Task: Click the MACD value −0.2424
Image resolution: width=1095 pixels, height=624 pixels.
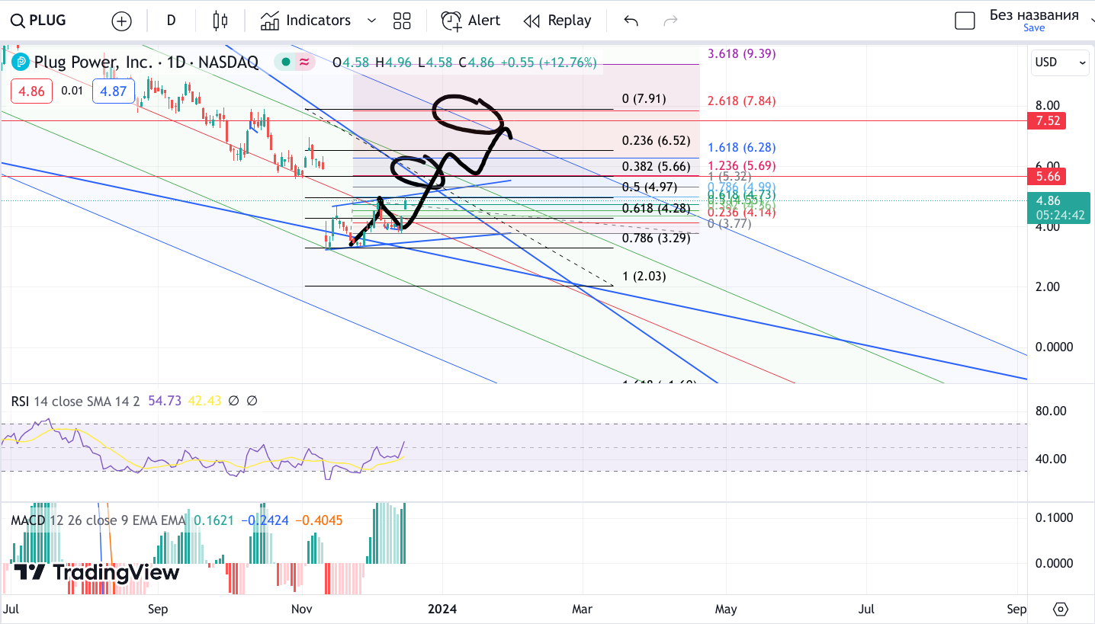Action: 265,520
